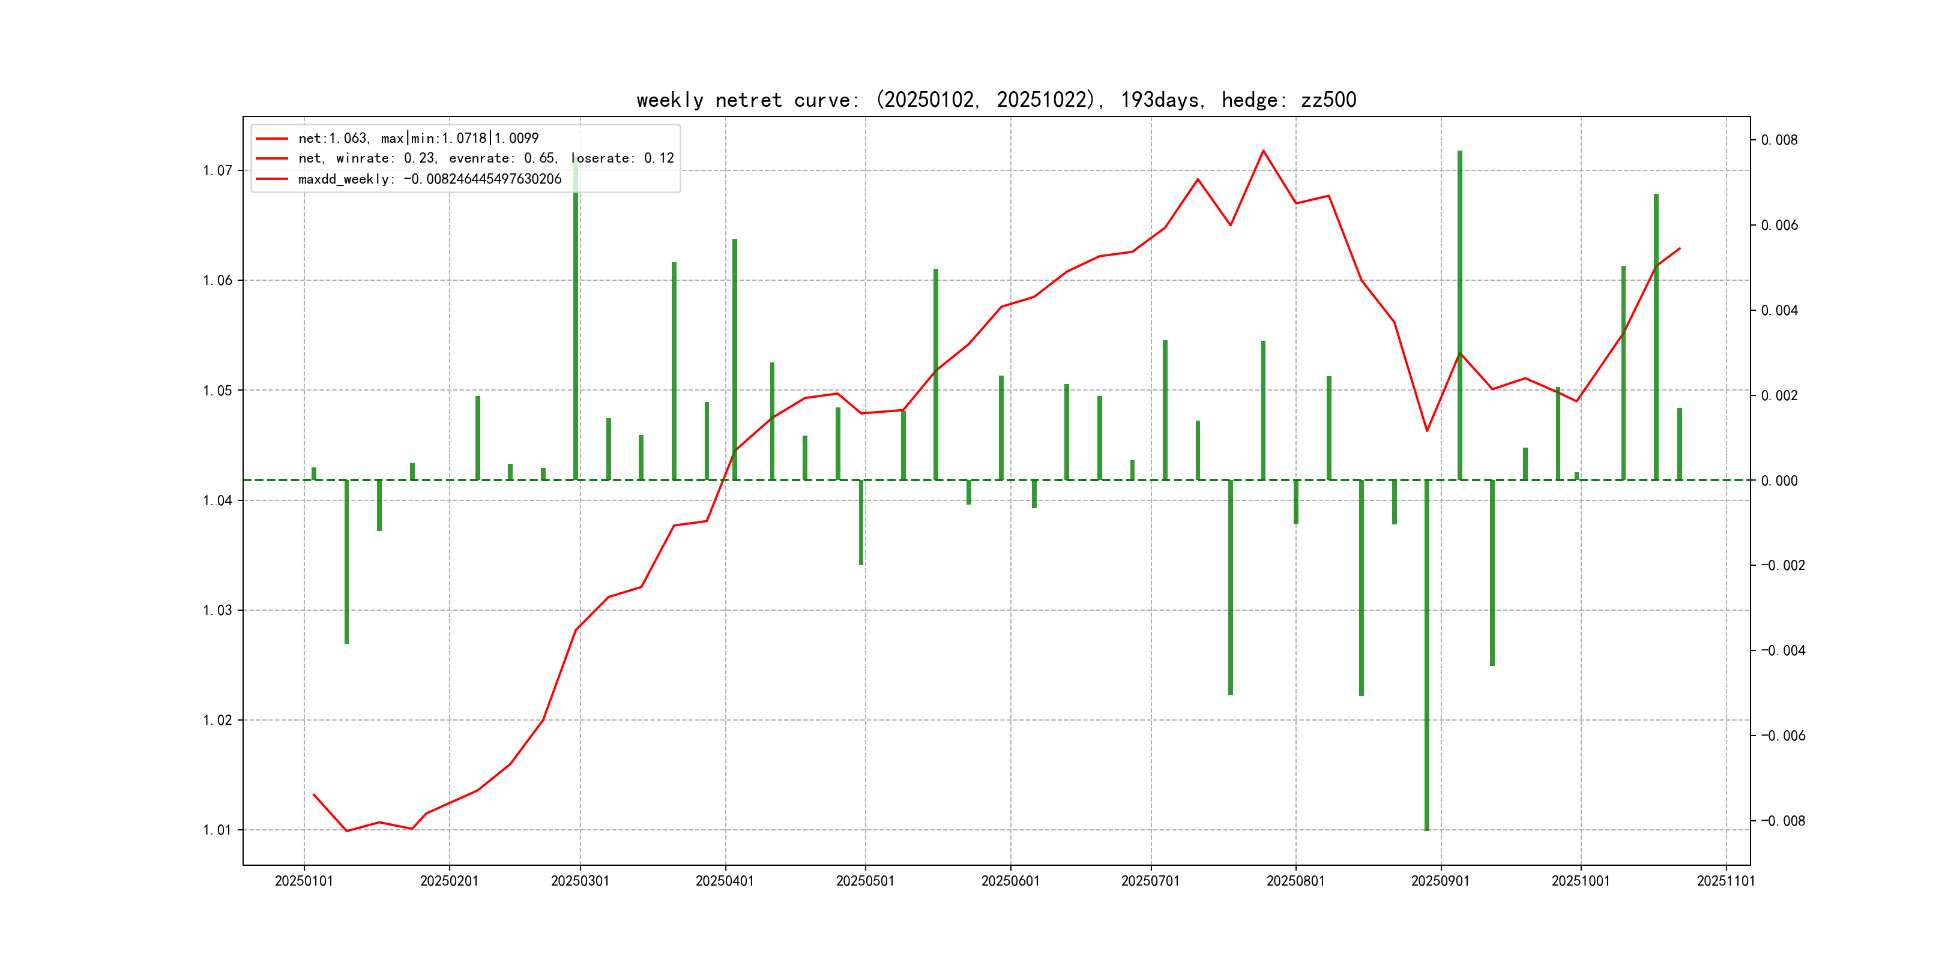Click right axis tick label 0.000
This screenshot has width=1945, height=972.
[1779, 481]
